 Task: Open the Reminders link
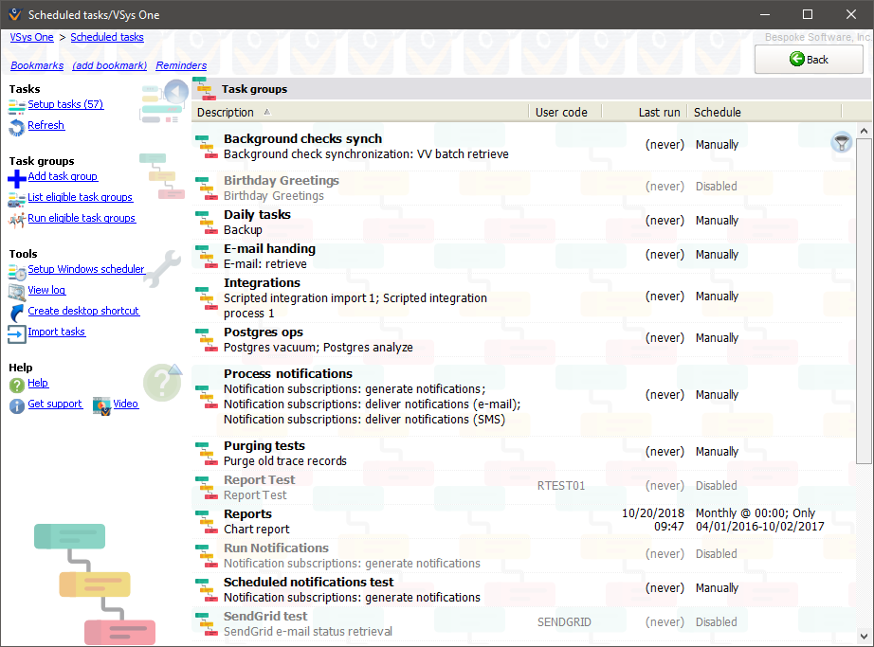(x=181, y=65)
